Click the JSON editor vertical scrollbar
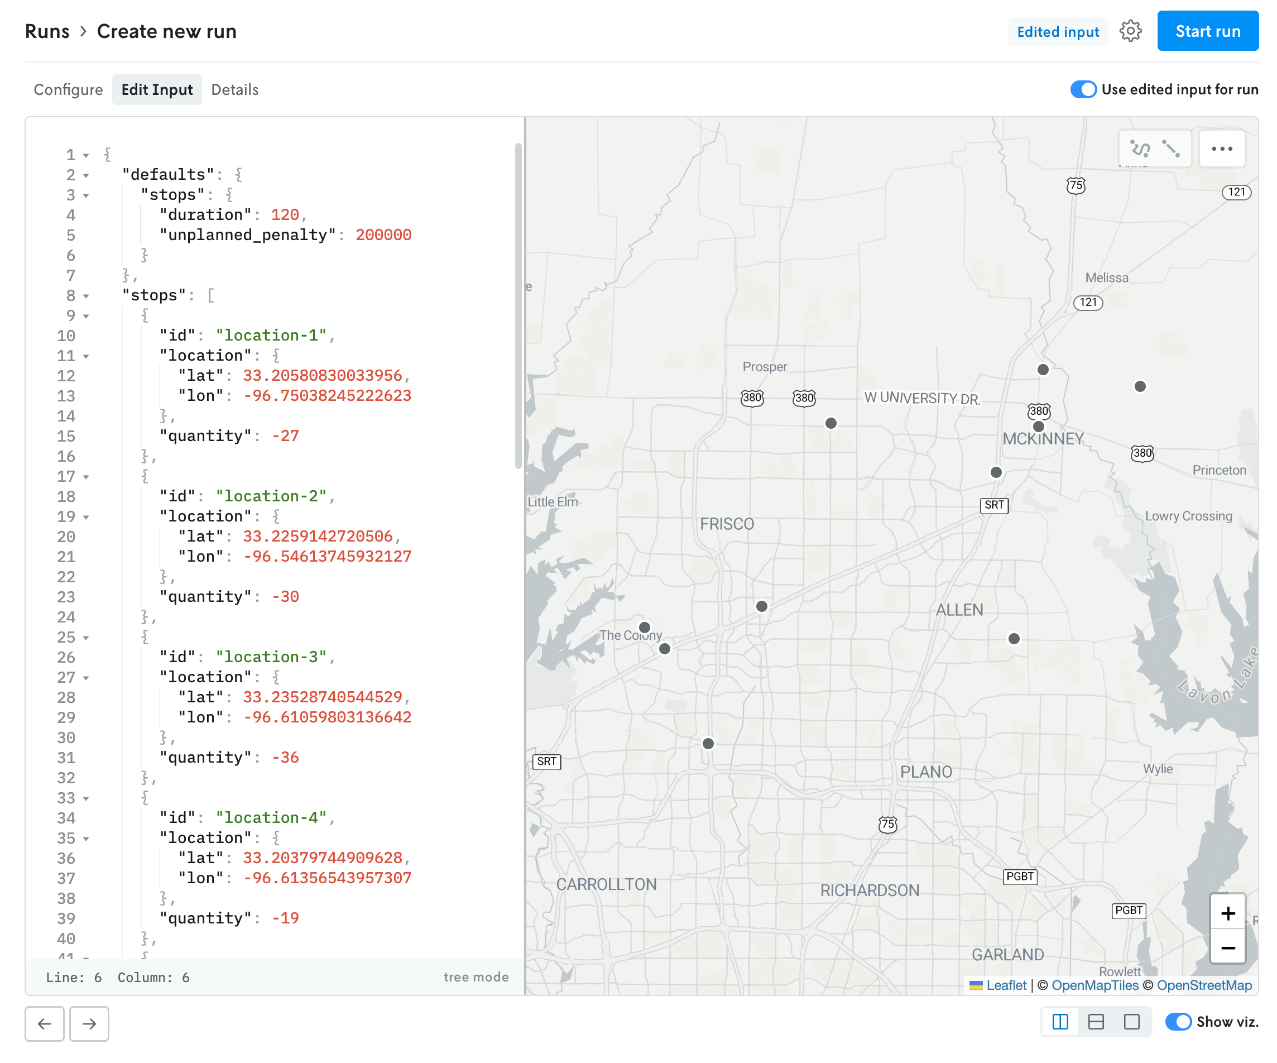 [x=518, y=304]
